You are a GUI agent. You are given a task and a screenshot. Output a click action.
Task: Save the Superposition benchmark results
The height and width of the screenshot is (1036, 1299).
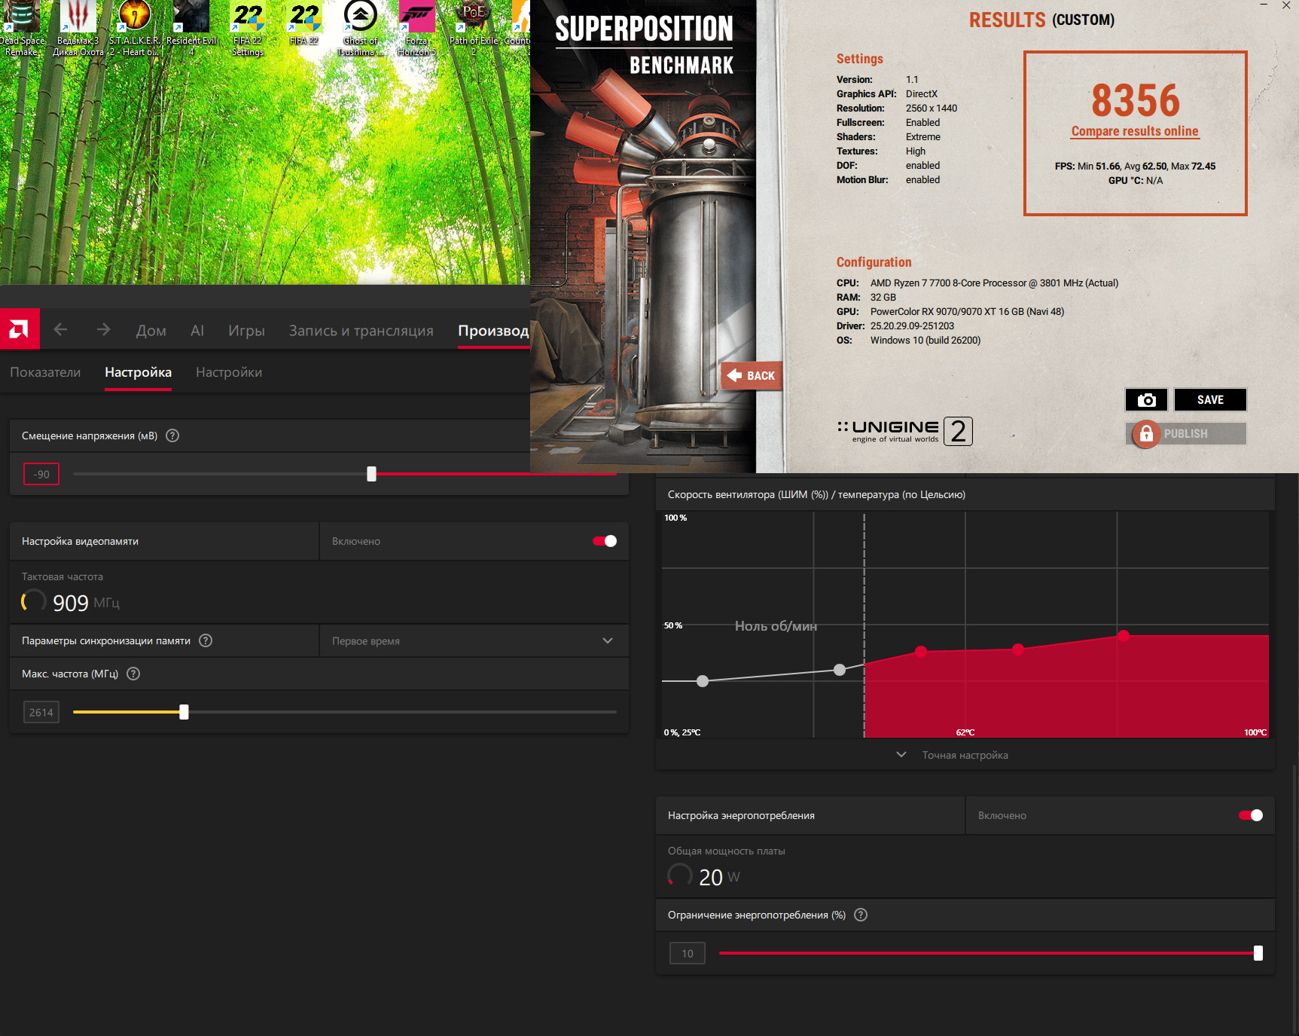[1210, 400]
